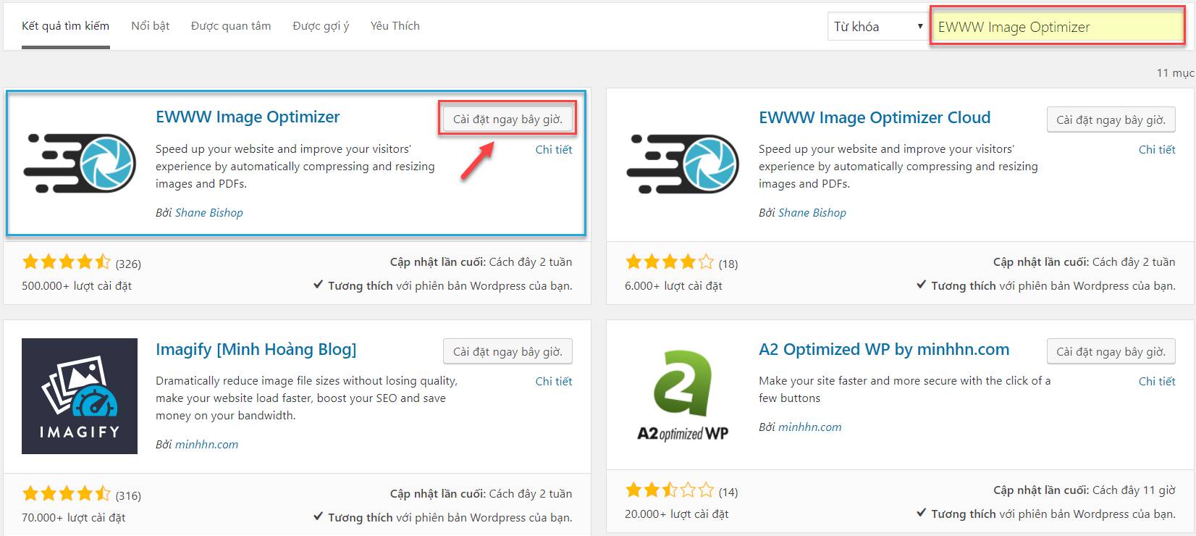
Task: Click the star rating with (18) reviews
Action: [x=670, y=261]
